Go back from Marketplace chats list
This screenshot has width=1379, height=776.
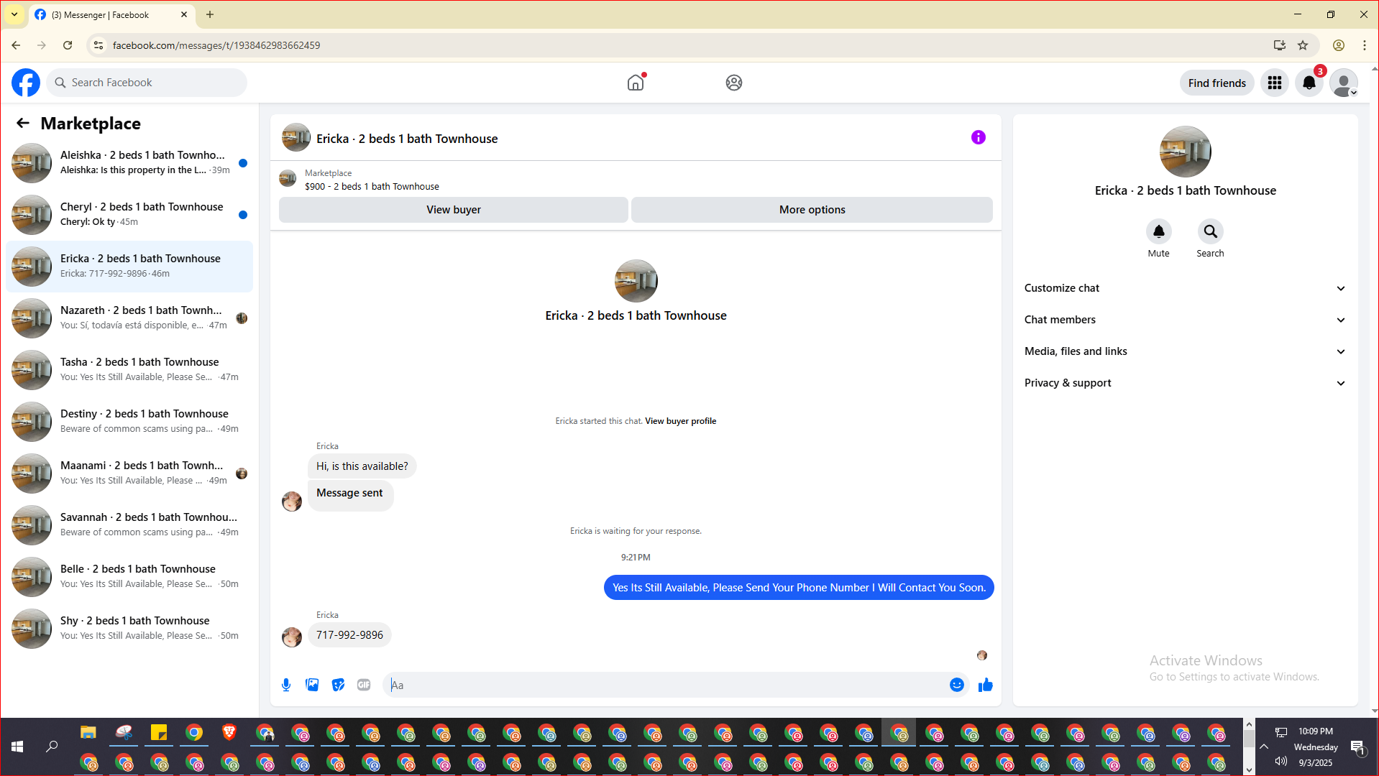[x=23, y=123]
